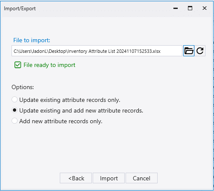Click the 'File ready to import' status text

[49, 65]
